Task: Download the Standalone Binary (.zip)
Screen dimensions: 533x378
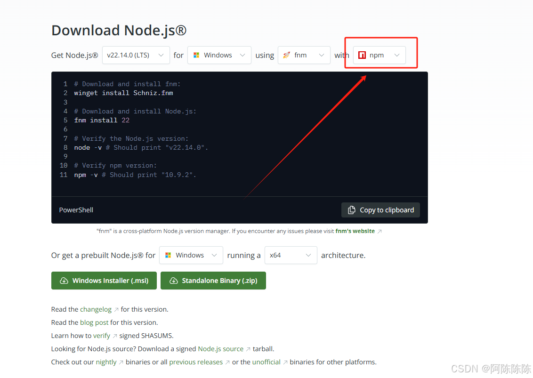Action: pos(213,281)
